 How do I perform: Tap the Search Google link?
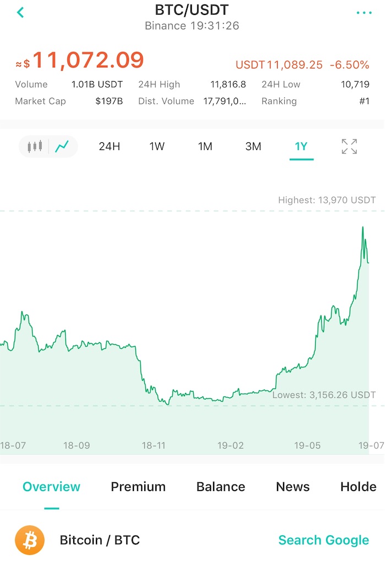pyautogui.click(x=323, y=540)
